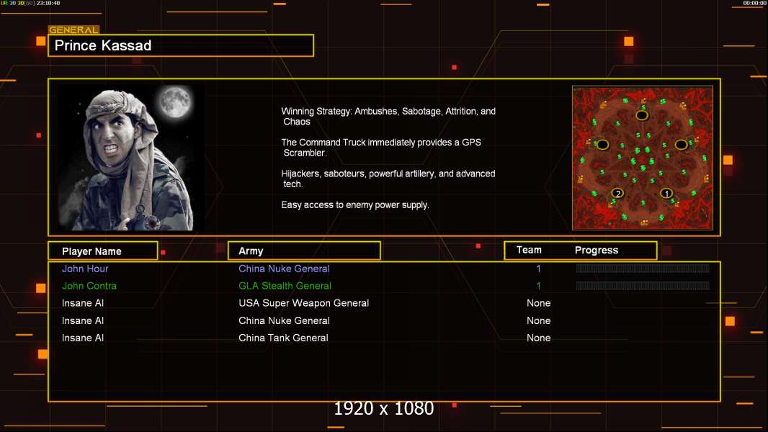
Task: Click the GENERAL label tag
Action: pos(73,30)
